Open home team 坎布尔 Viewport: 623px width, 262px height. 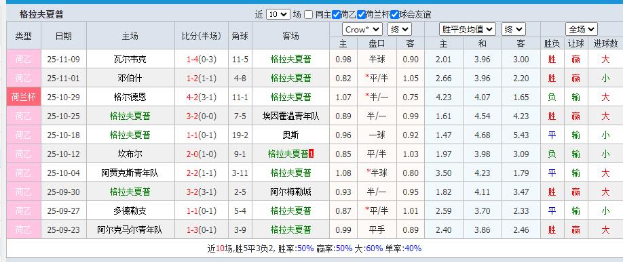130,154
